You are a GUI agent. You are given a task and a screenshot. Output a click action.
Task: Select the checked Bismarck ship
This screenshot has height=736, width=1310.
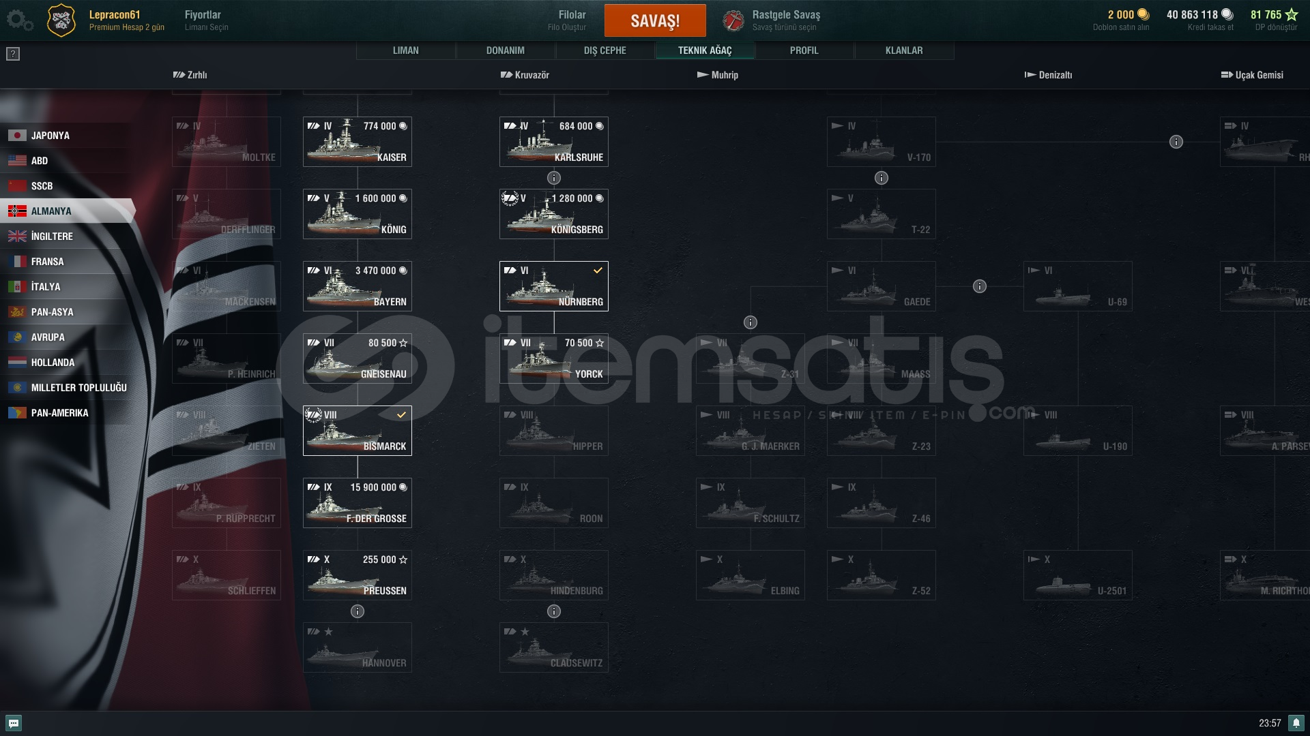point(358,431)
